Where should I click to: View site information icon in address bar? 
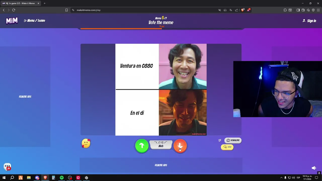(x=73, y=10)
